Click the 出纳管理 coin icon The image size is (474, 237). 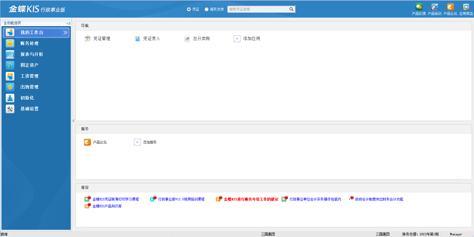pos(10,87)
